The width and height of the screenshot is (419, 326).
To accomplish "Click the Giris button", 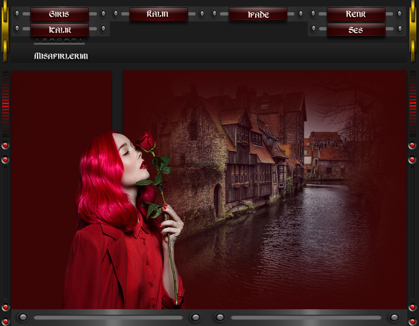I will 59,14.
